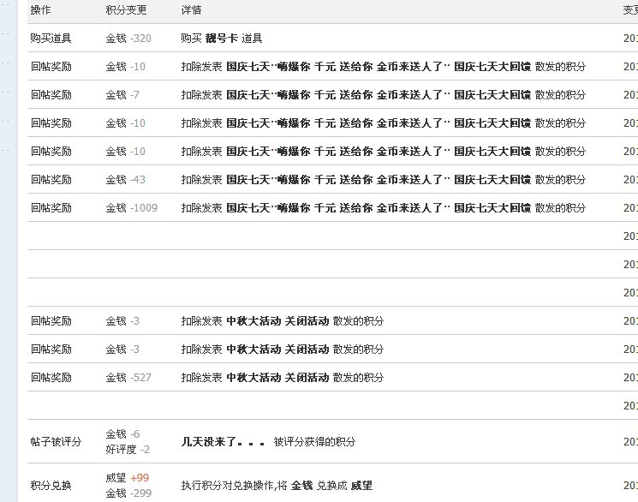Open the 靓号卡 item link
Screen dimensions: 638x502
click(221, 39)
